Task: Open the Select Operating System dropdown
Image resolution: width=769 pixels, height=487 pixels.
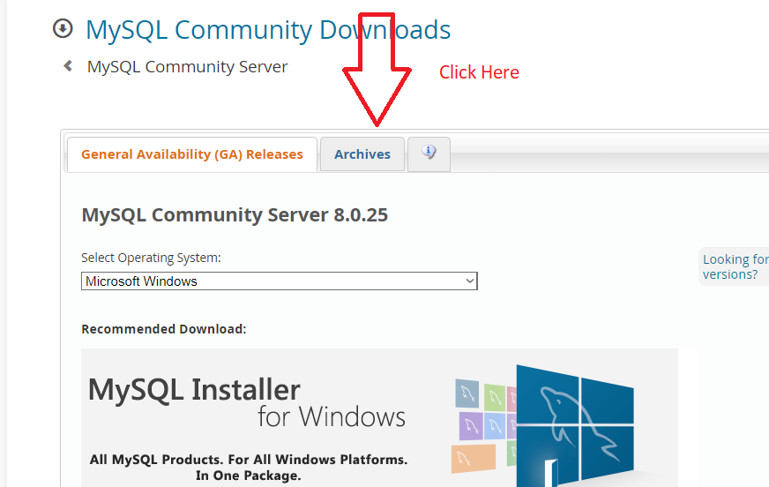Action: click(x=279, y=281)
